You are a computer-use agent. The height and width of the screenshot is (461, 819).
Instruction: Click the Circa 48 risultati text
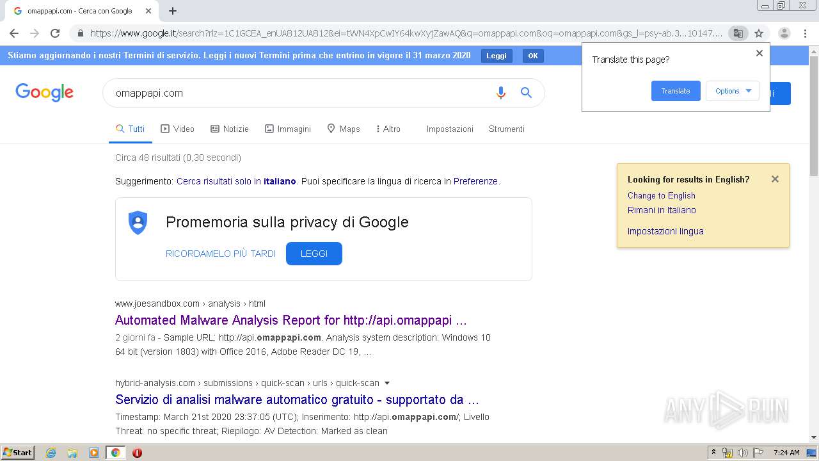coord(178,158)
